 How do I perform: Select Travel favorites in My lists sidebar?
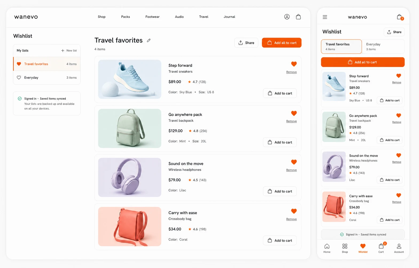click(x=47, y=64)
